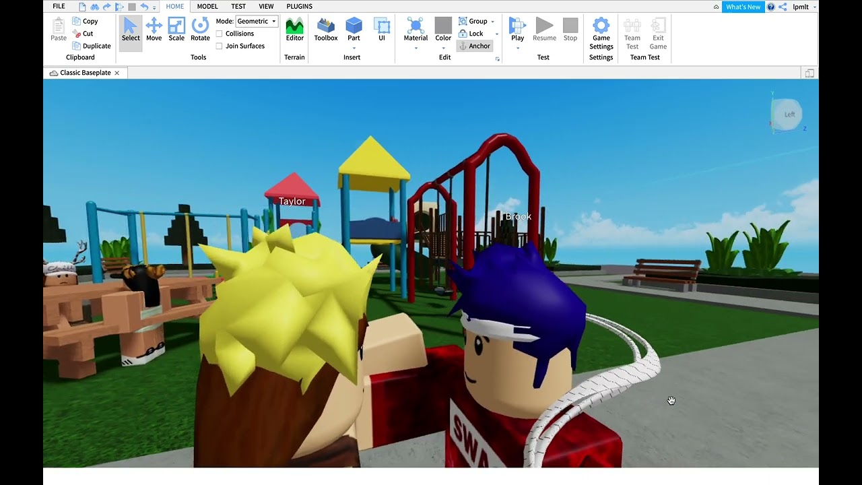Open the Terrain Editor
862x485 pixels.
[x=294, y=30]
